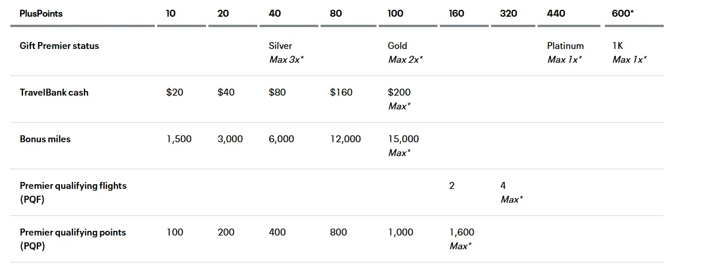
Task: Select the 1,500 bonus miles value
Action: click(x=179, y=139)
